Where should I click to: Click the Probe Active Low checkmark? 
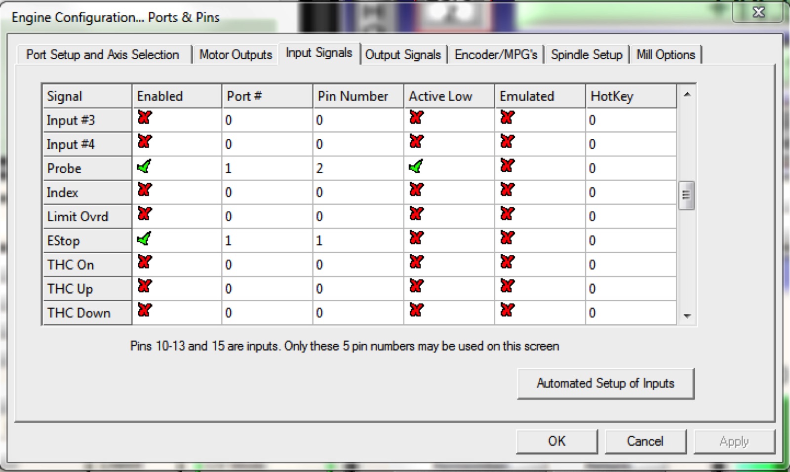[x=416, y=167]
